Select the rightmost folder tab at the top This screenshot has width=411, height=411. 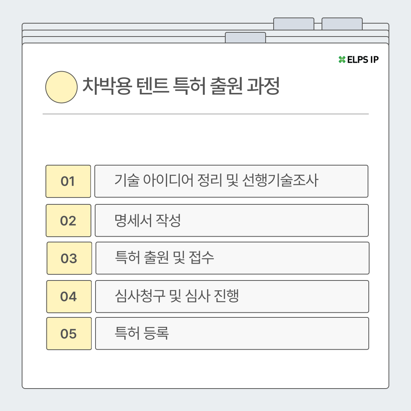[x=342, y=24]
